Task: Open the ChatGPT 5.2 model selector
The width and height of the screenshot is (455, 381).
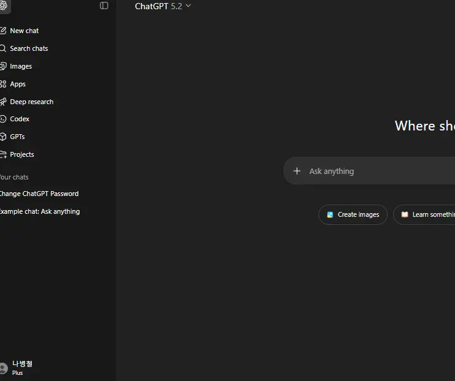Action: [163, 6]
